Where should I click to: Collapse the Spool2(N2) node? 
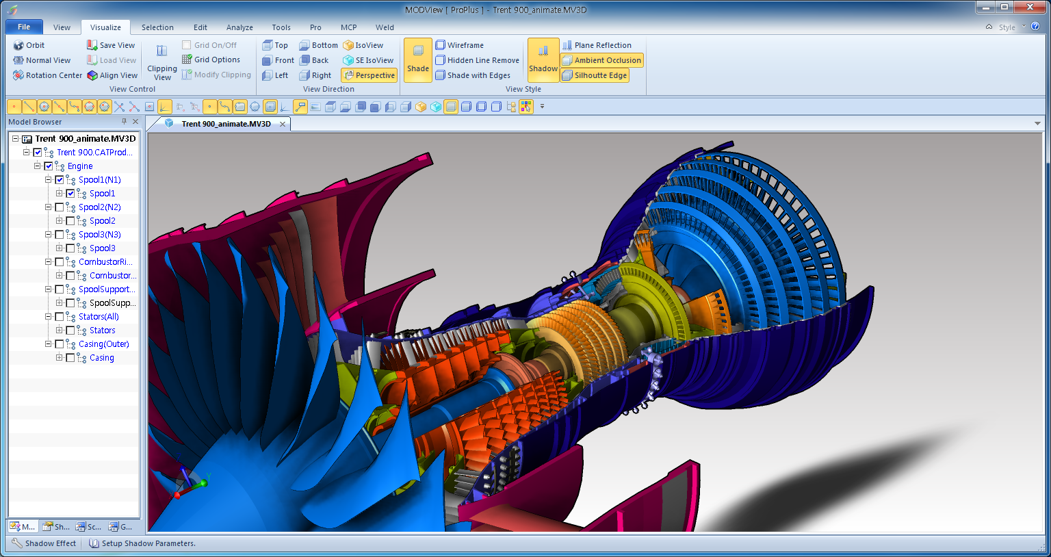pyautogui.click(x=48, y=207)
